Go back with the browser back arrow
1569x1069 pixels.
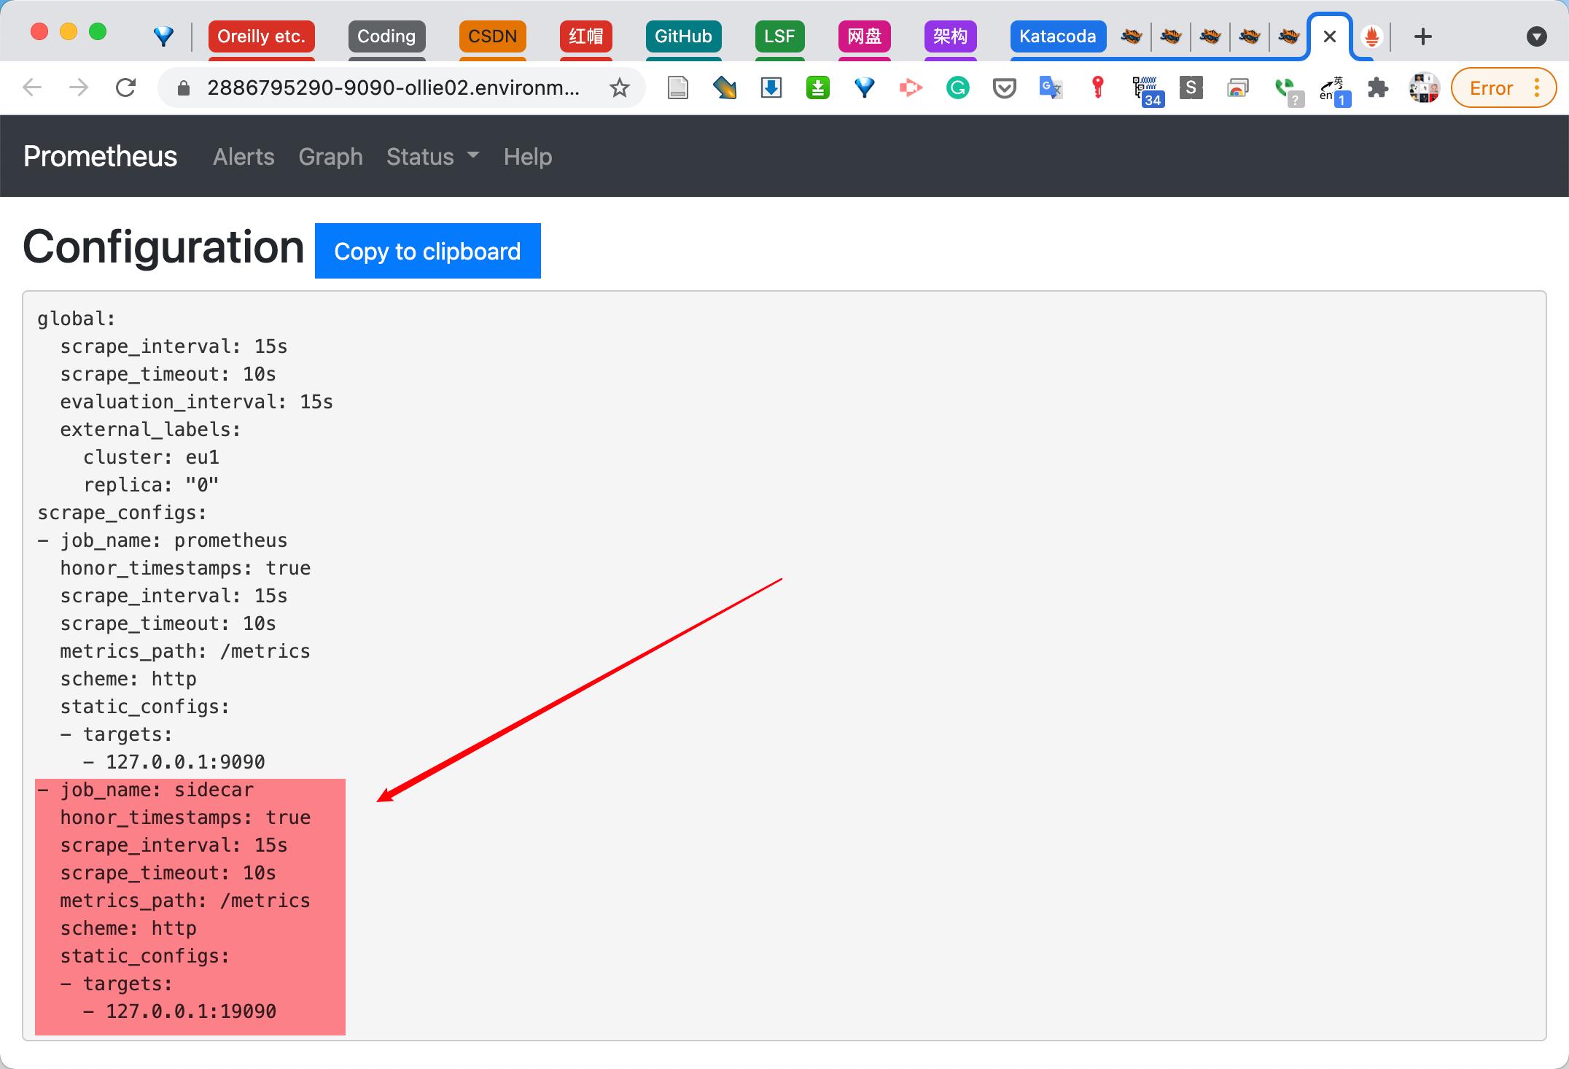(32, 88)
